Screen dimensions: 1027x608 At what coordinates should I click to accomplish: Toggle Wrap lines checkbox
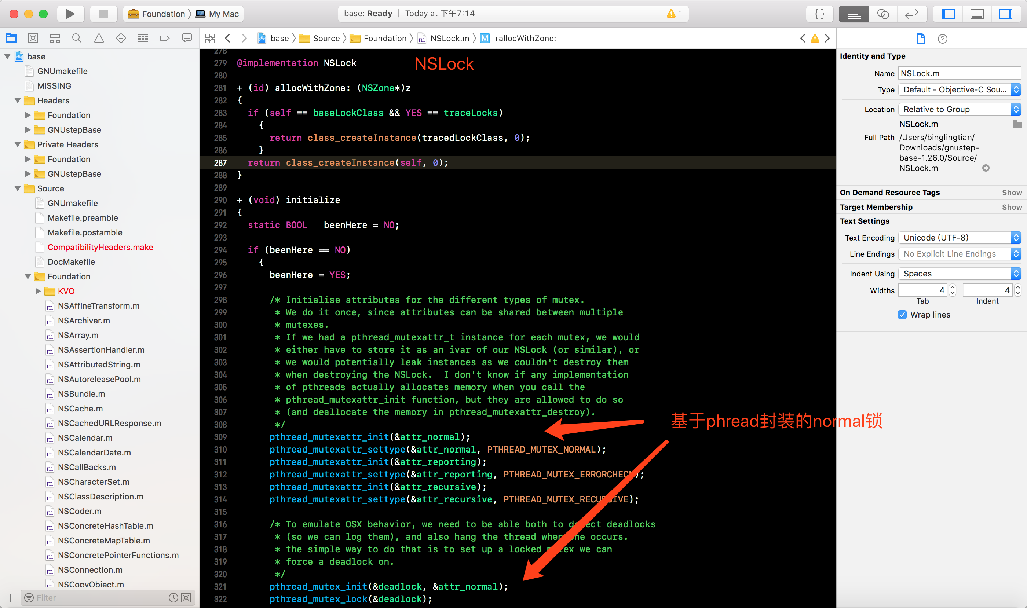coord(902,315)
